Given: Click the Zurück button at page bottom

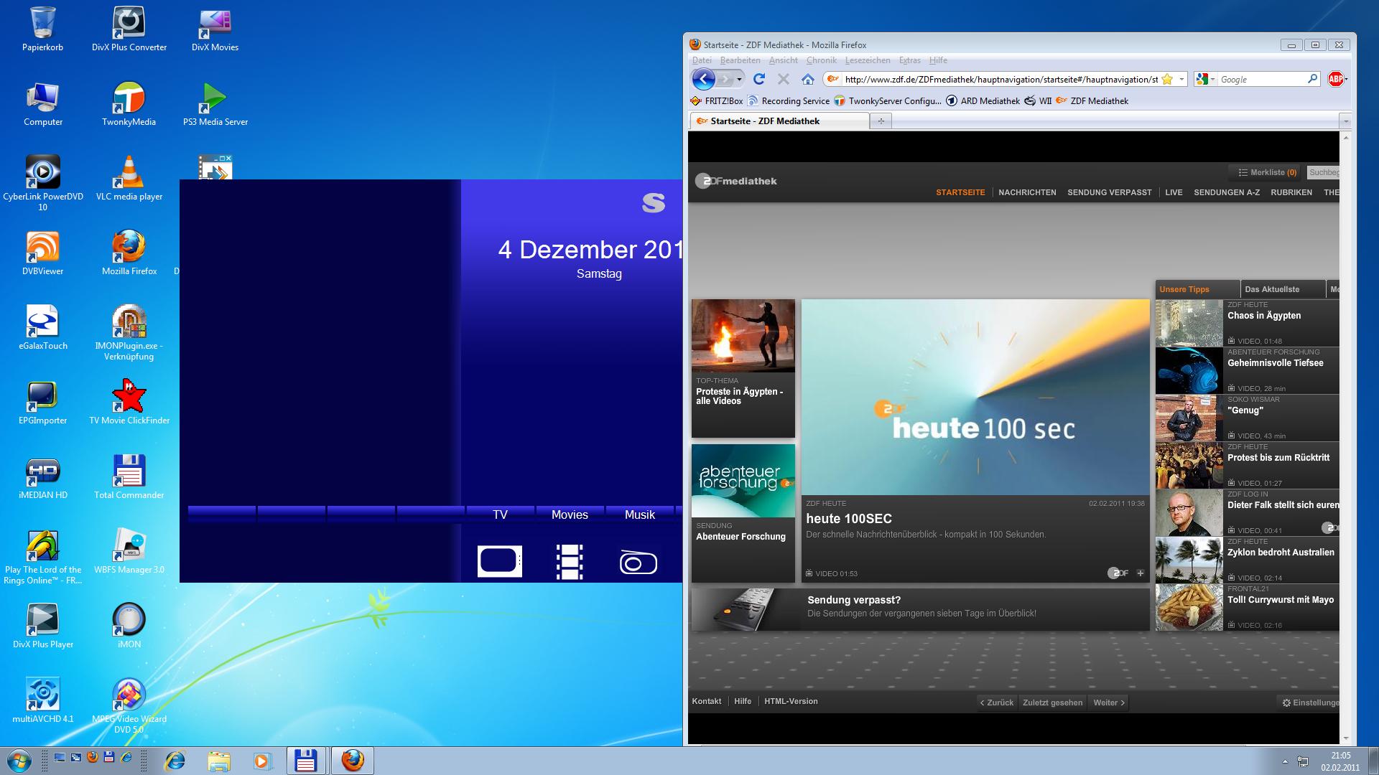Looking at the screenshot, I should pos(996,703).
